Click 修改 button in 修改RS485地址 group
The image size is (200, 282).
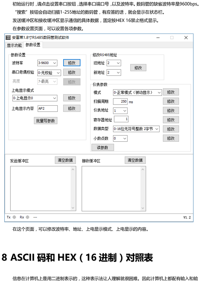[x=138, y=68]
